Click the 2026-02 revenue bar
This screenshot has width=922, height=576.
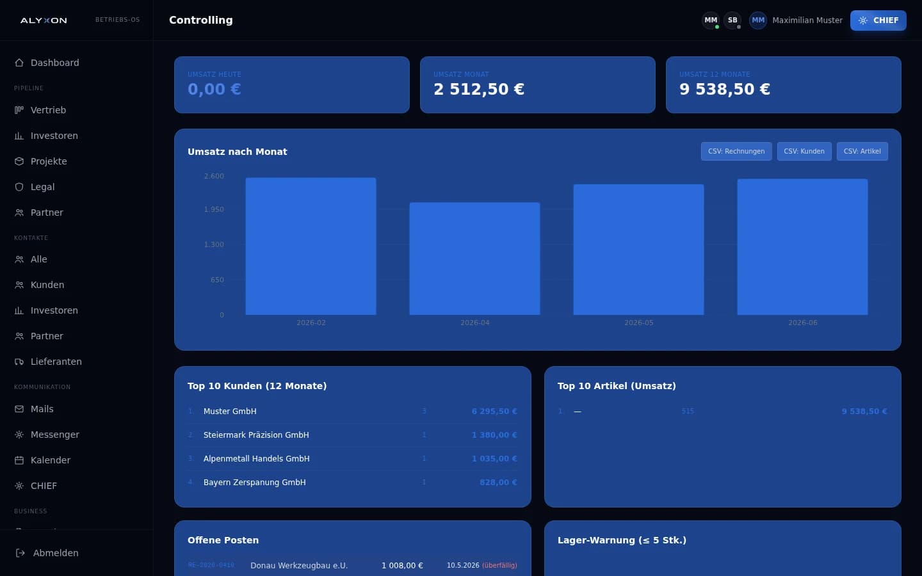point(311,246)
